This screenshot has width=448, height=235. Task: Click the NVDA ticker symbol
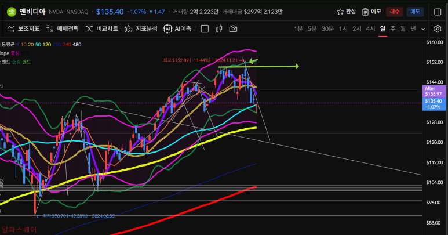(x=56, y=12)
